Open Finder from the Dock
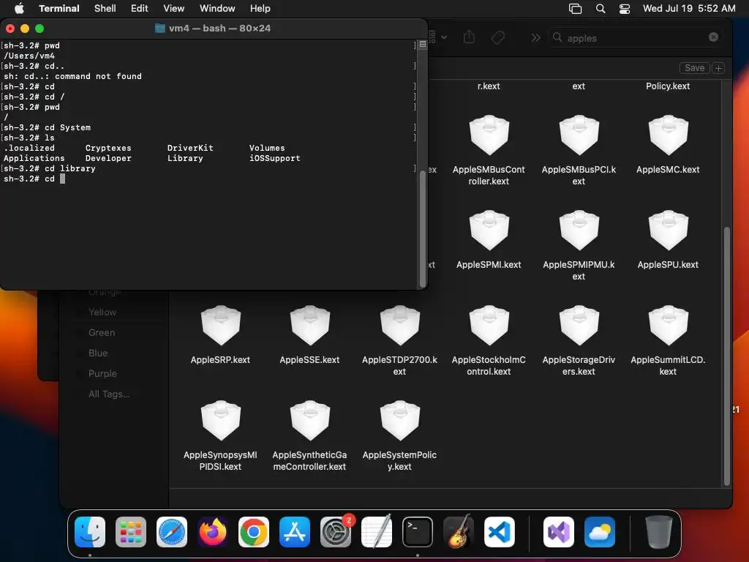 click(x=90, y=532)
